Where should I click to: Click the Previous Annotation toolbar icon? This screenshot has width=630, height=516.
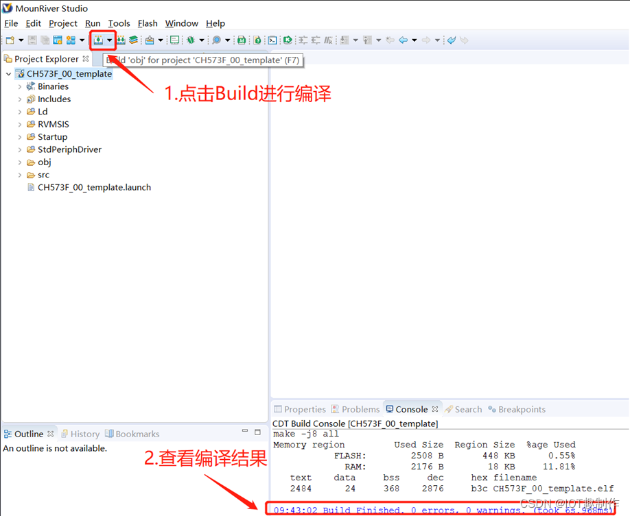coord(367,40)
